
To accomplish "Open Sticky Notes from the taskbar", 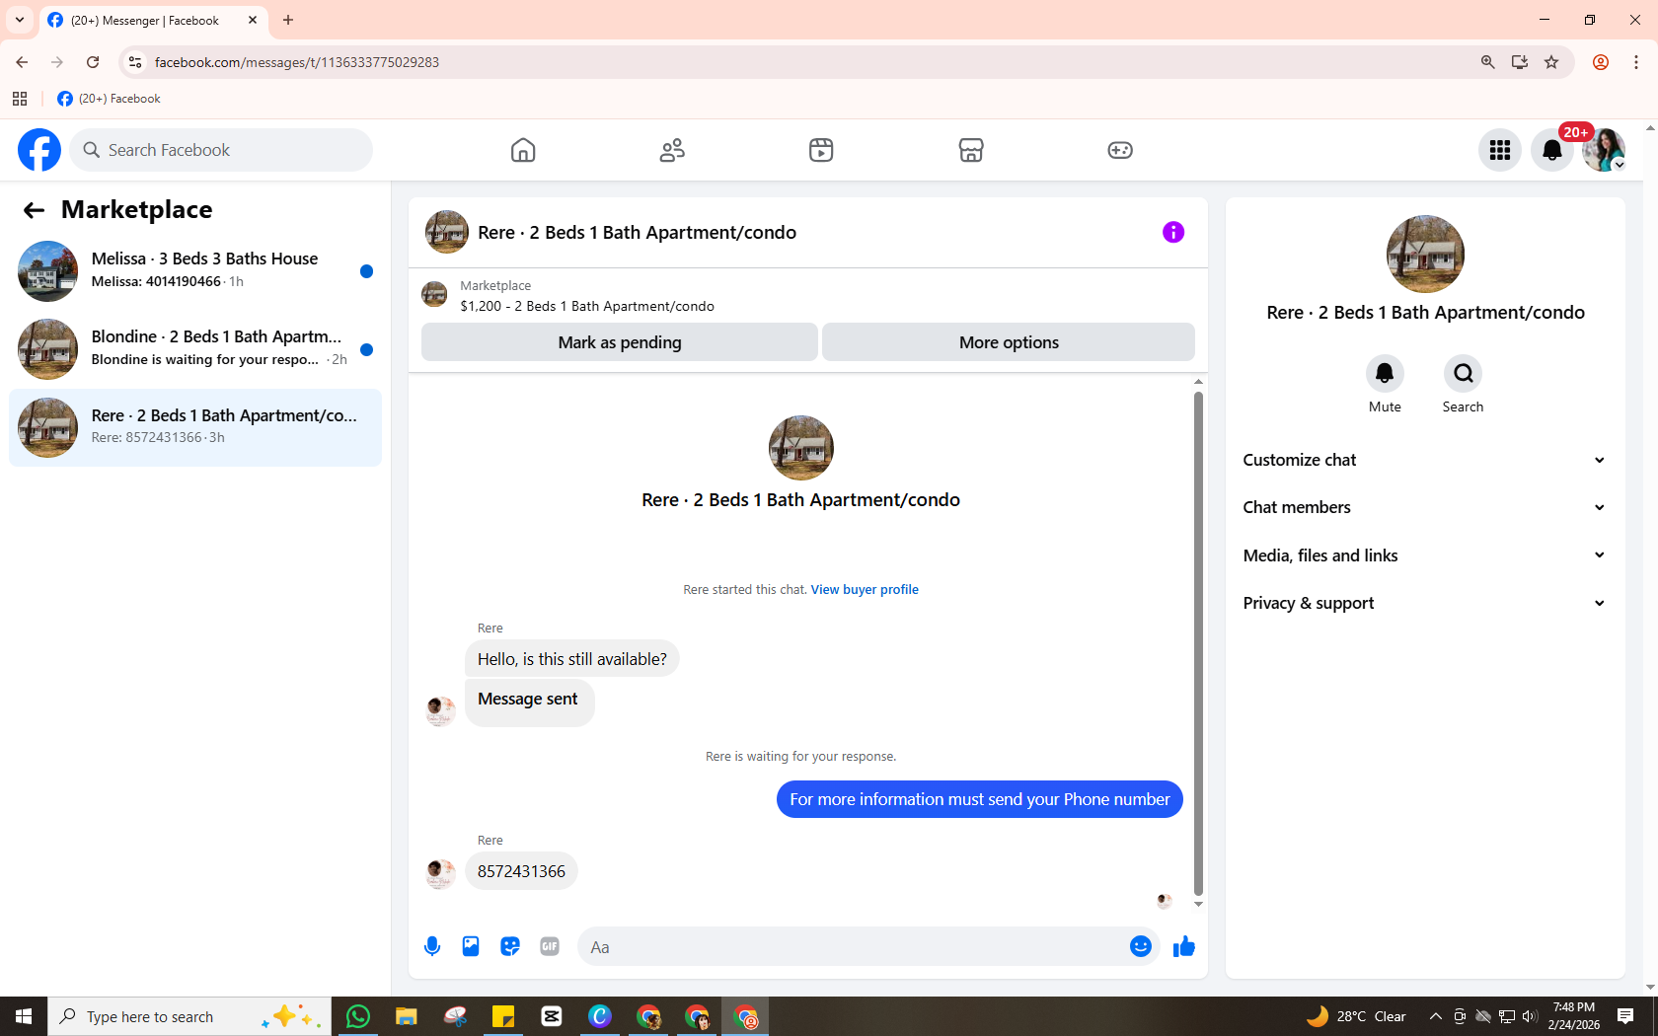I will (503, 1016).
